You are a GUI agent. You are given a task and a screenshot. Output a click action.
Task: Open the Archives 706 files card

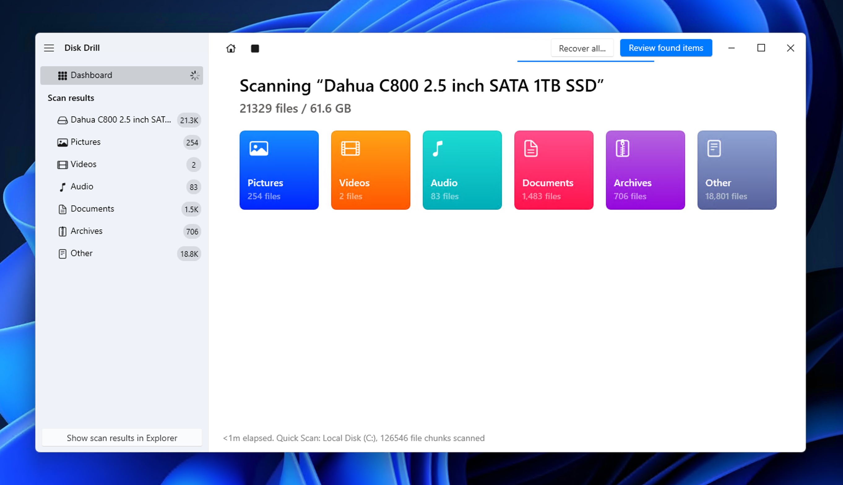pos(645,170)
